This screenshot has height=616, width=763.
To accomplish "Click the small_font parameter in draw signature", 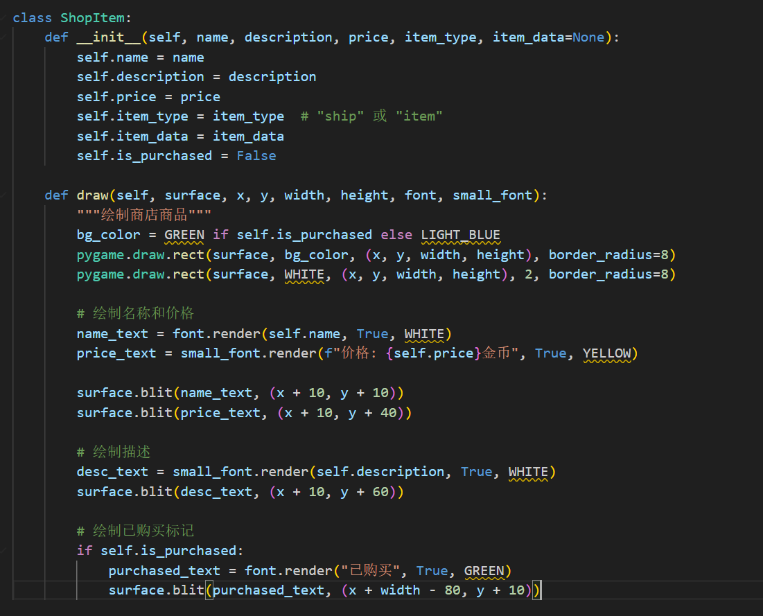I will coord(493,195).
